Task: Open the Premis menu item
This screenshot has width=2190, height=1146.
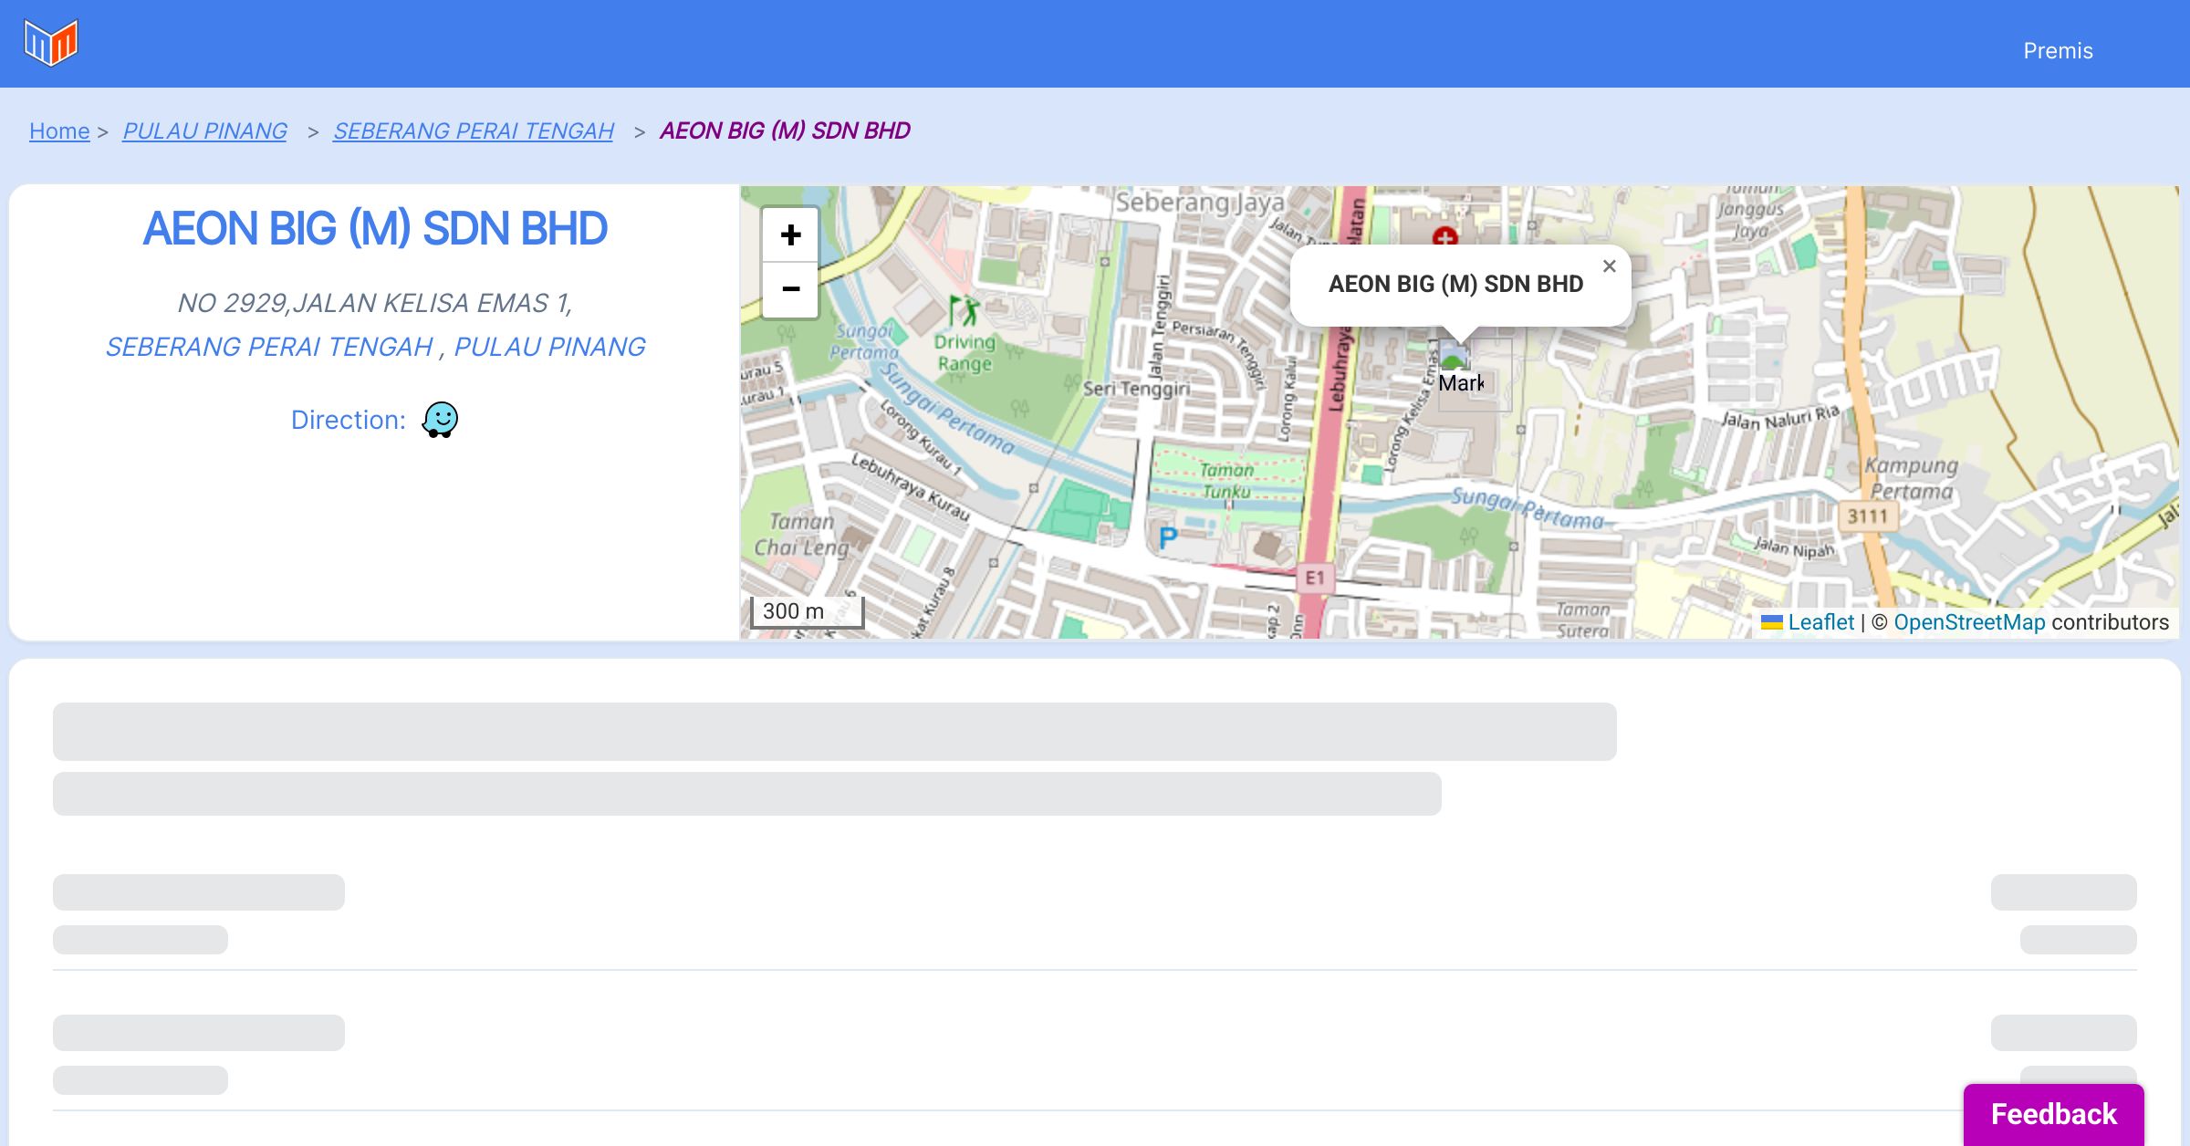Action: click(2058, 51)
